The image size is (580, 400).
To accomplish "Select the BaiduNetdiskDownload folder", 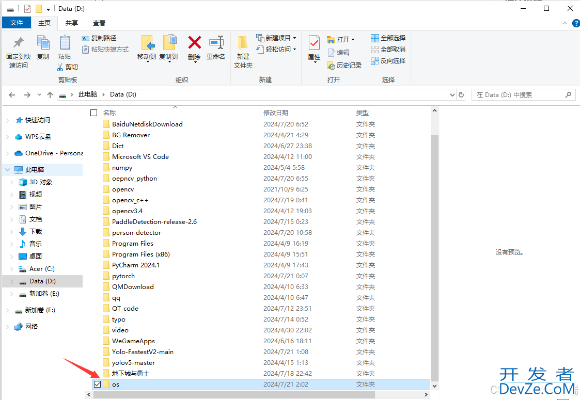I will pyautogui.click(x=147, y=124).
